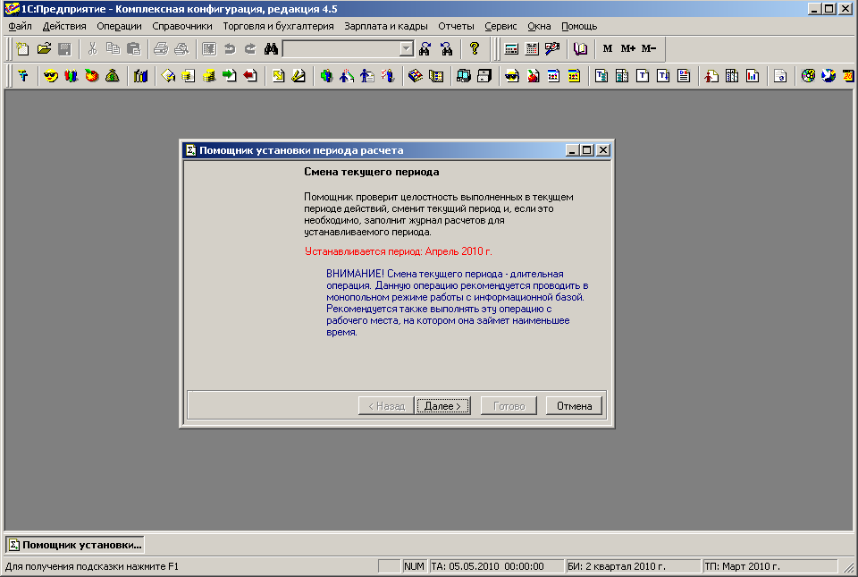Click the Redo arrow icon

250,48
